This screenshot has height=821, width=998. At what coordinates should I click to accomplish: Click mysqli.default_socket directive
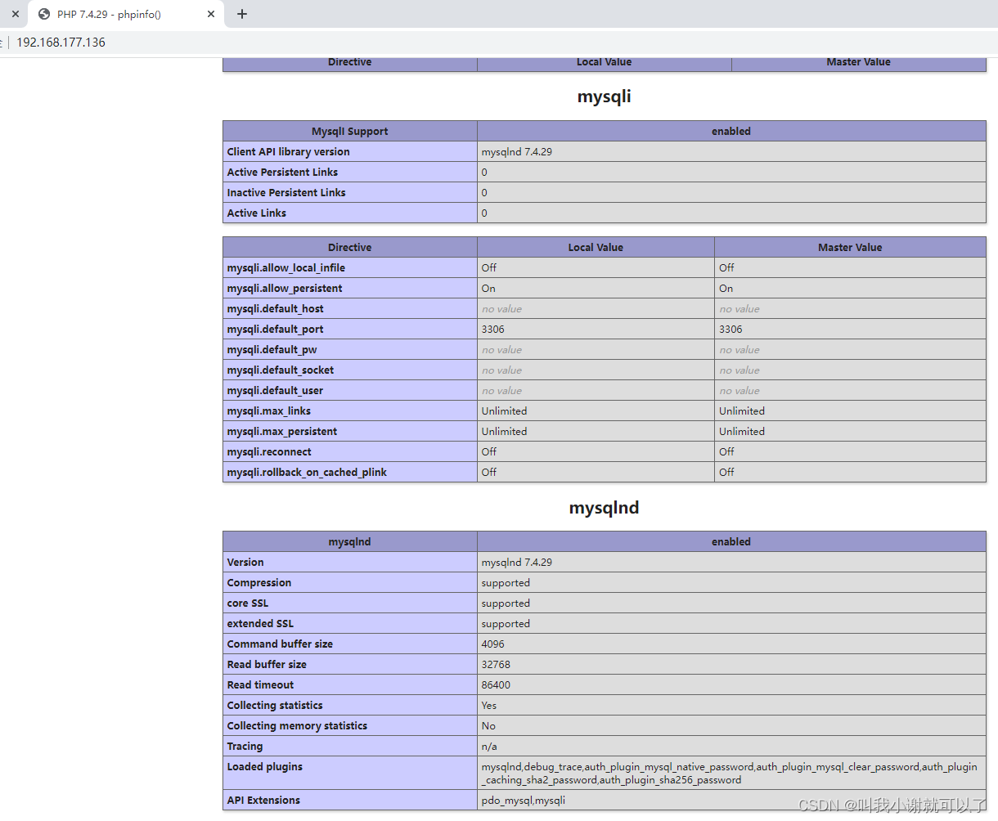click(x=281, y=370)
